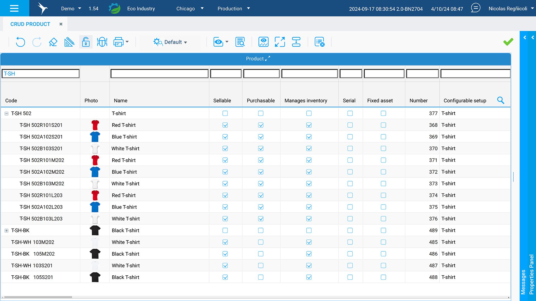Click the unlock padlock icon
The height and width of the screenshot is (301, 536).
(86, 42)
